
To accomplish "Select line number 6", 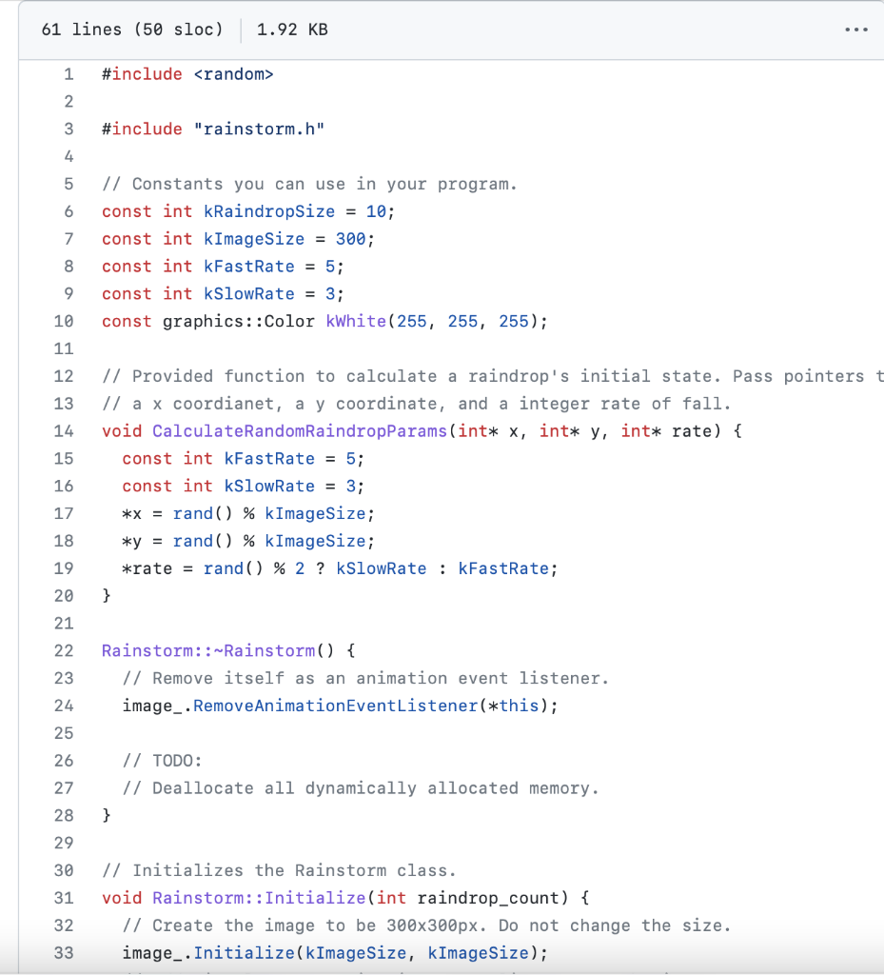I will click(x=69, y=211).
